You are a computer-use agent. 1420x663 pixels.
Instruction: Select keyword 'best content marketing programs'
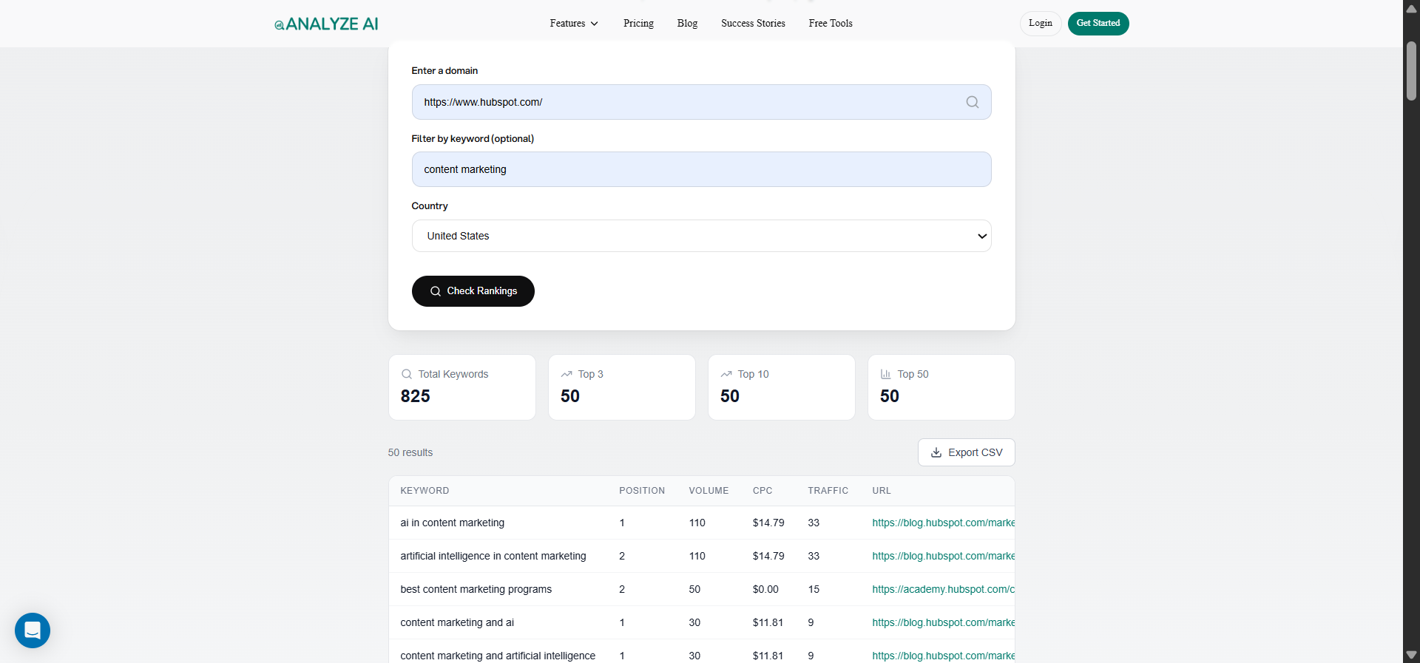pyautogui.click(x=476, y=589)
